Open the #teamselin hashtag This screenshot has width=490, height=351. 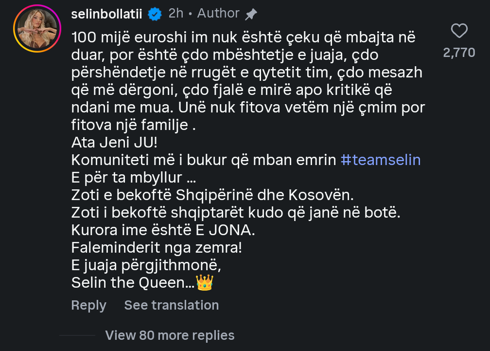(x=381, y=160)
